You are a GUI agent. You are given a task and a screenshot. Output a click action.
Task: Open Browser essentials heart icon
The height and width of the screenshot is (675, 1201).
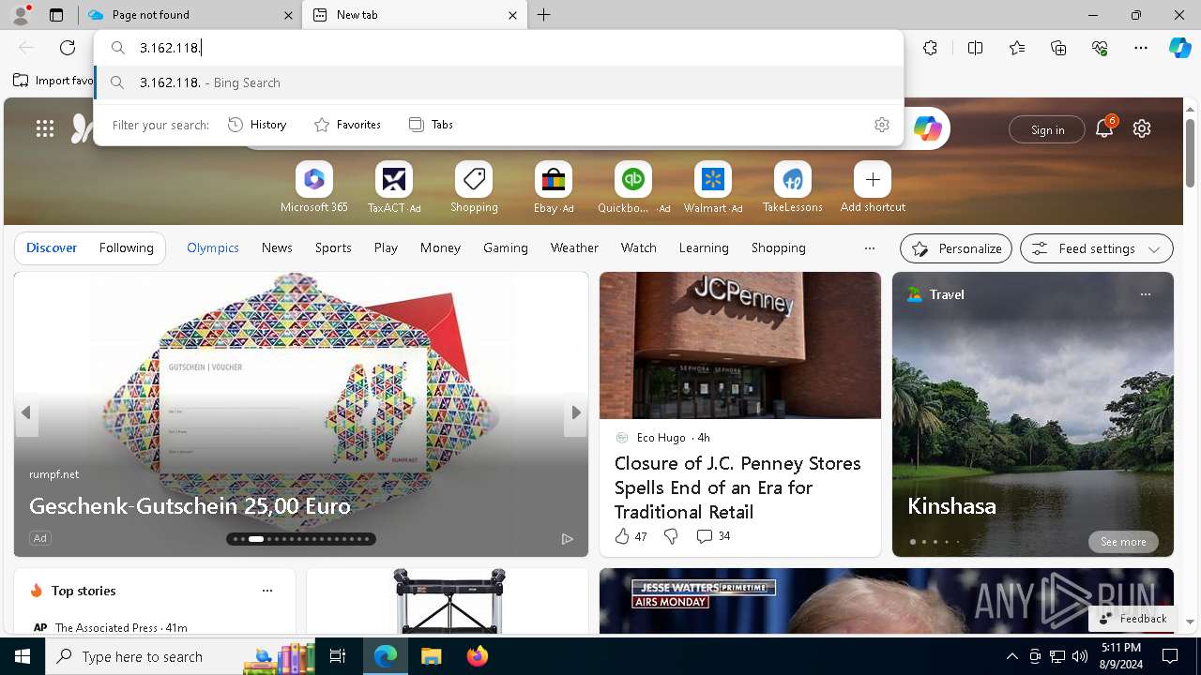(1100, 48)
